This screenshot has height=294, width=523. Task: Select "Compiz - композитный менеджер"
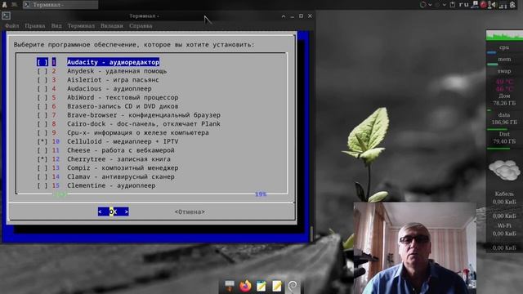(x=123, y=168)
